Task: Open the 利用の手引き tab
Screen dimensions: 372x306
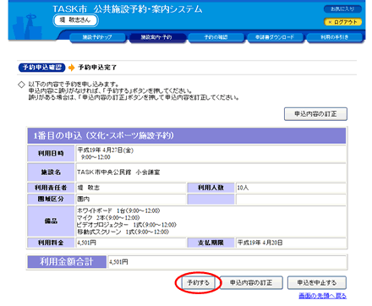Action: point(335,37)
